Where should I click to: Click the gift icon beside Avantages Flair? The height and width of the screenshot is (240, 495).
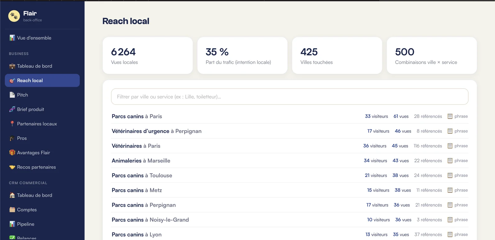click(12, 152)
